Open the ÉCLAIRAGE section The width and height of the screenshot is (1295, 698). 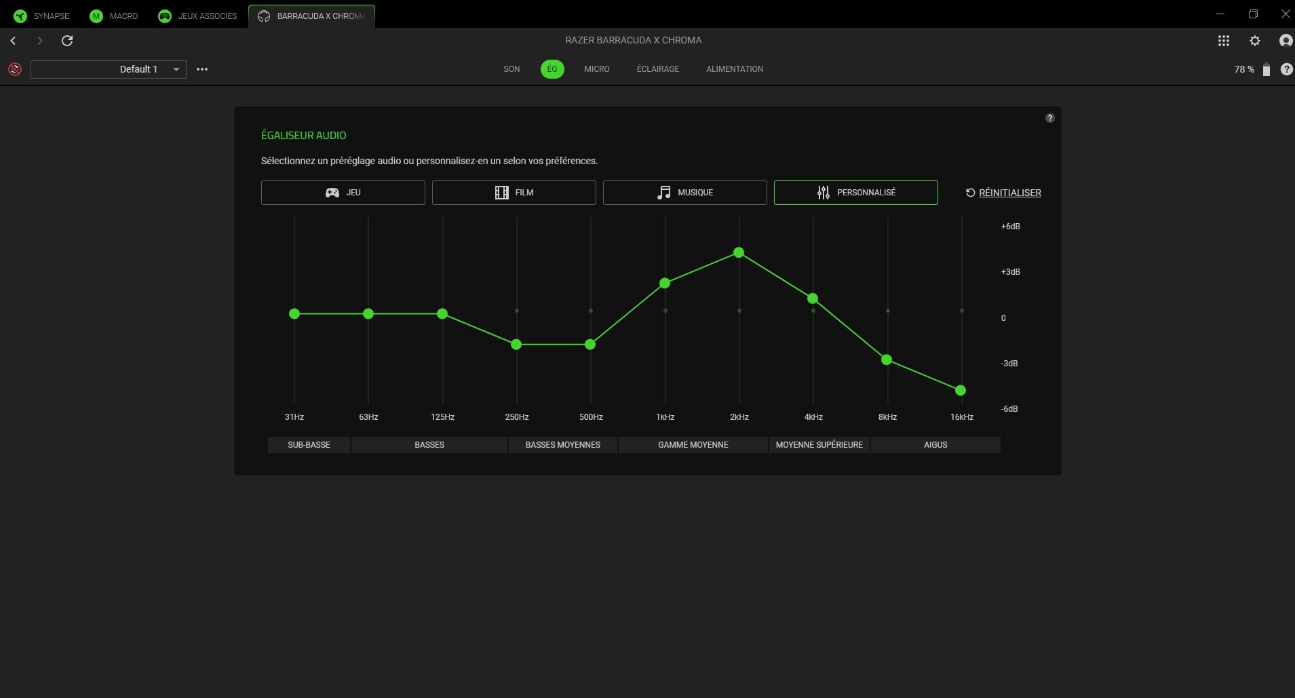click(658, 69)
